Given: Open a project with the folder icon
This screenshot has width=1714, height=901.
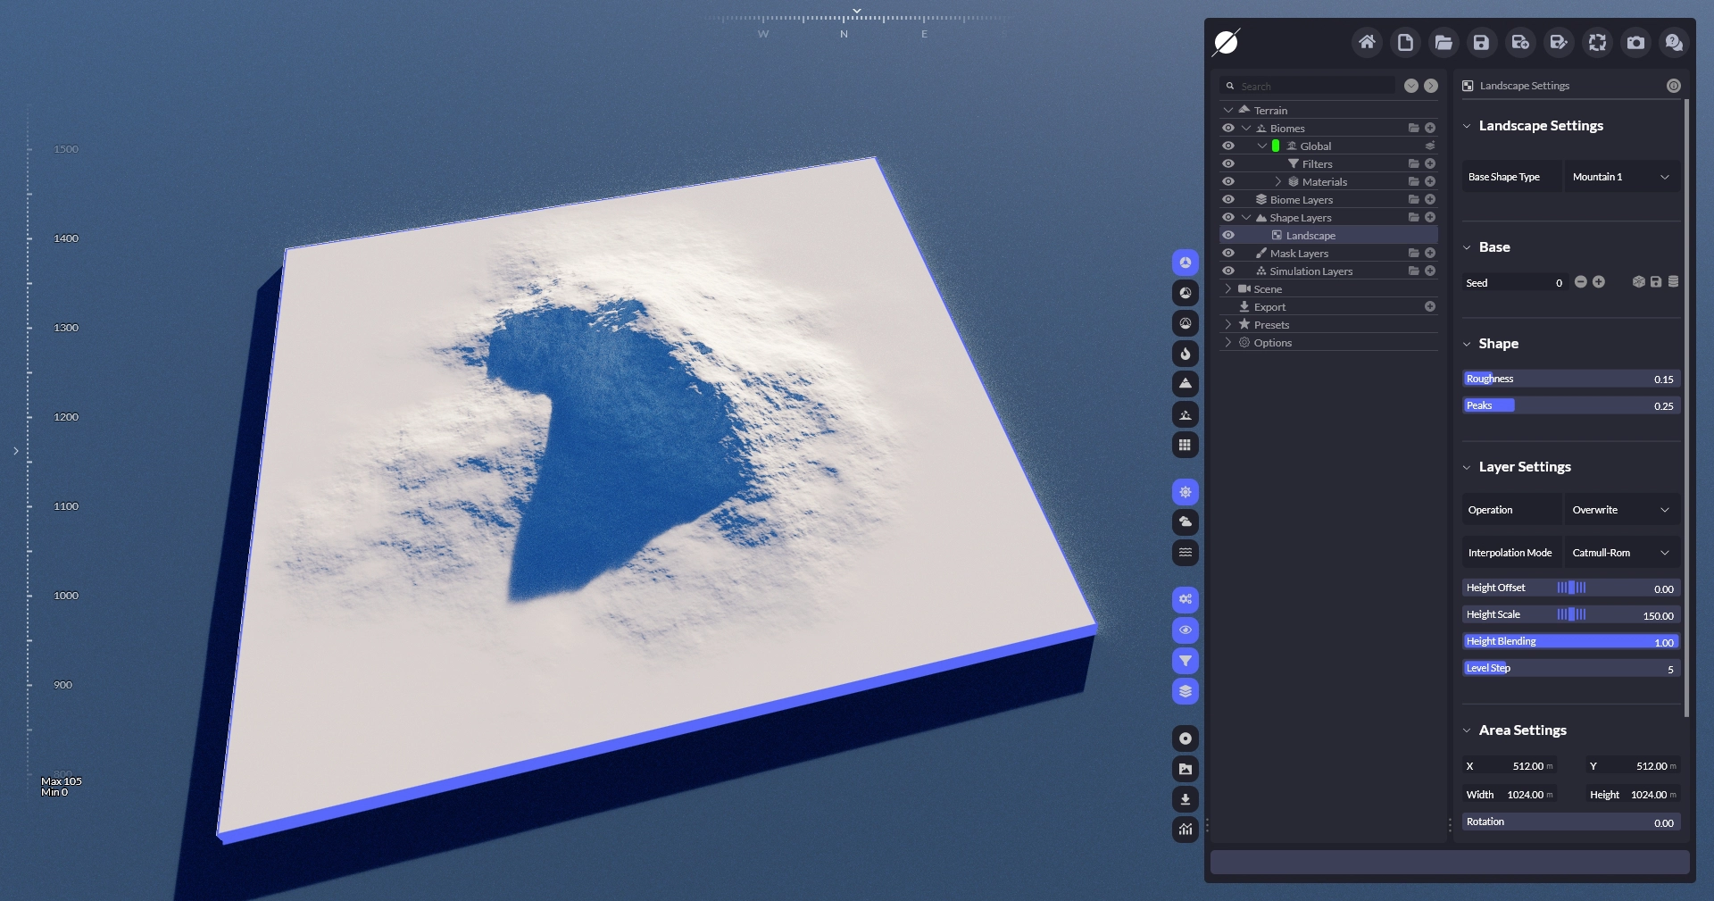Looking at the screenshot, I should [1443, 42].
